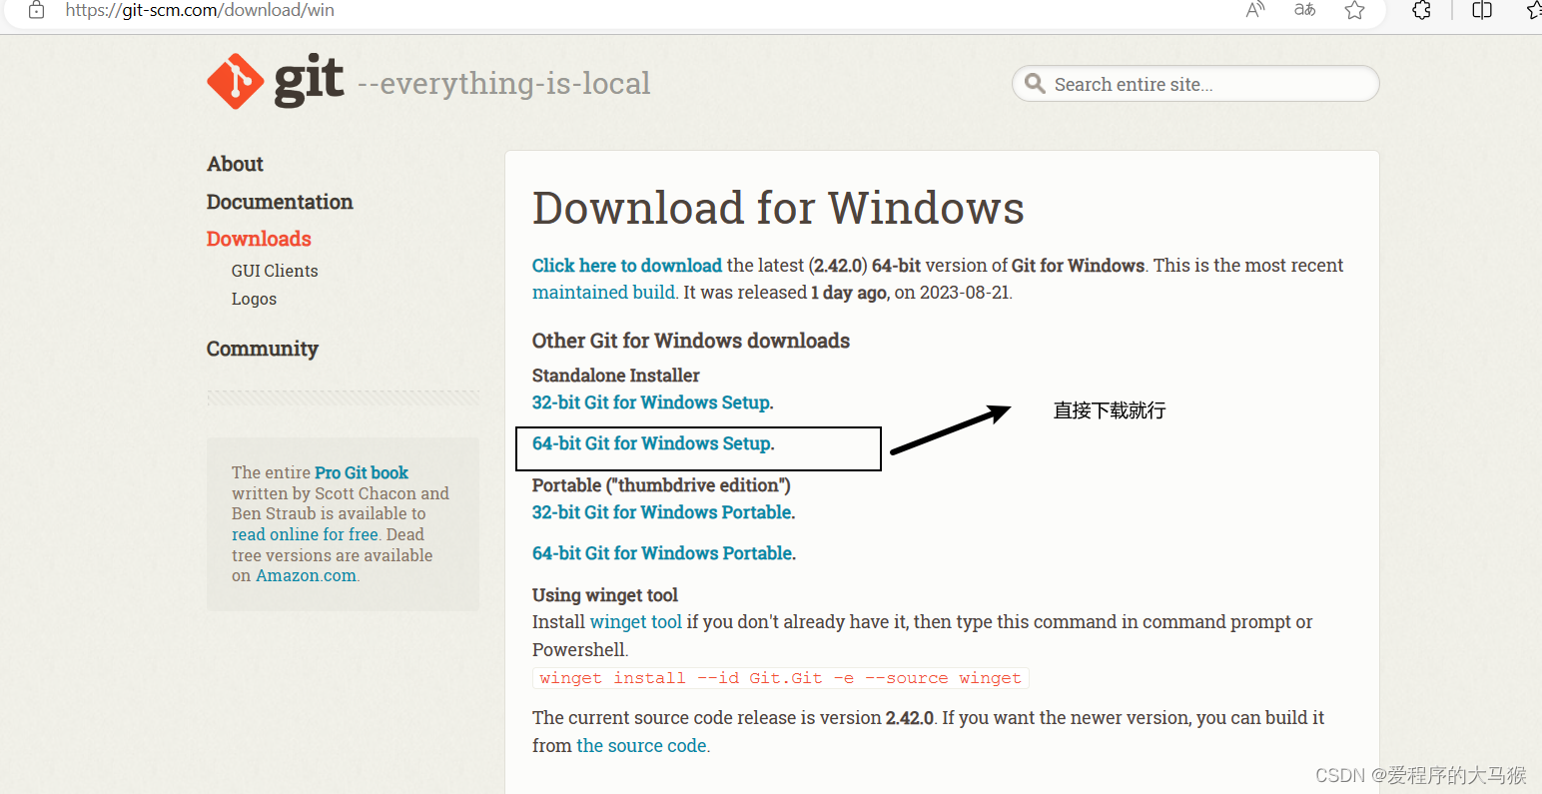This screenshot has height=794, width=1542.
Task: Download 32-bit Git for Windows Setup
Action: tap(652, 402)
